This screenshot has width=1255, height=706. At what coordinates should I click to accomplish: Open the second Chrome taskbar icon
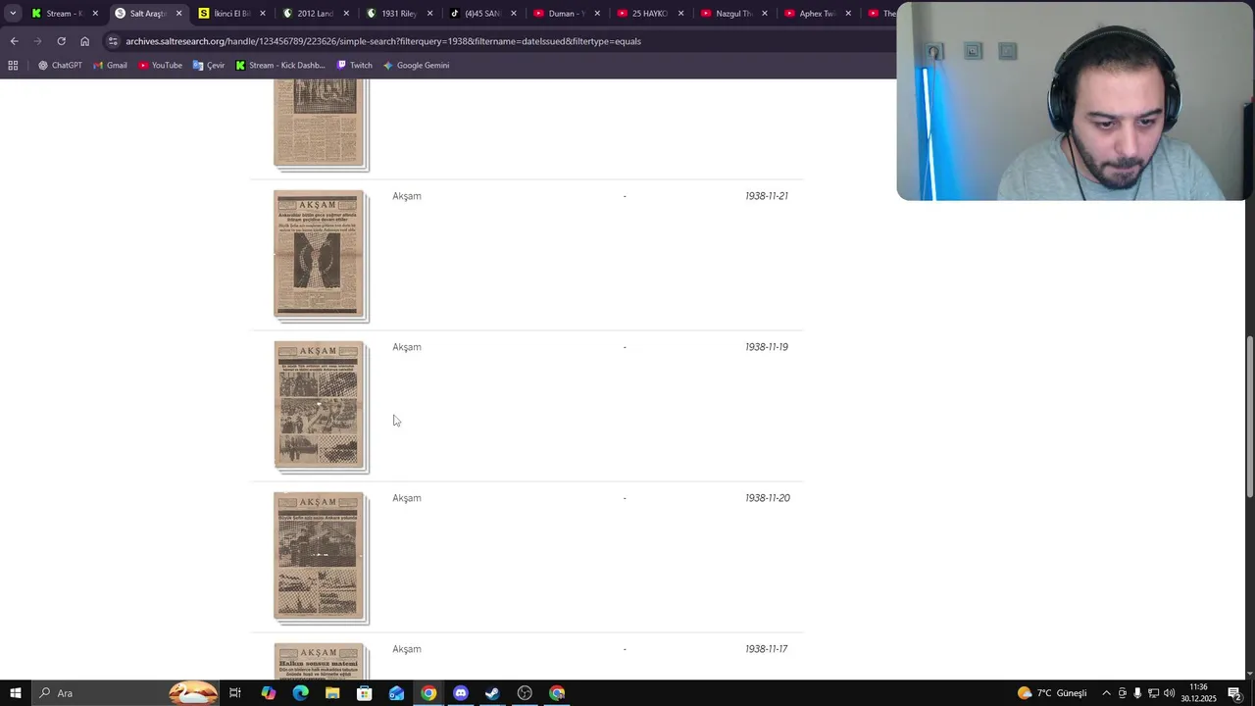point(557,693)
